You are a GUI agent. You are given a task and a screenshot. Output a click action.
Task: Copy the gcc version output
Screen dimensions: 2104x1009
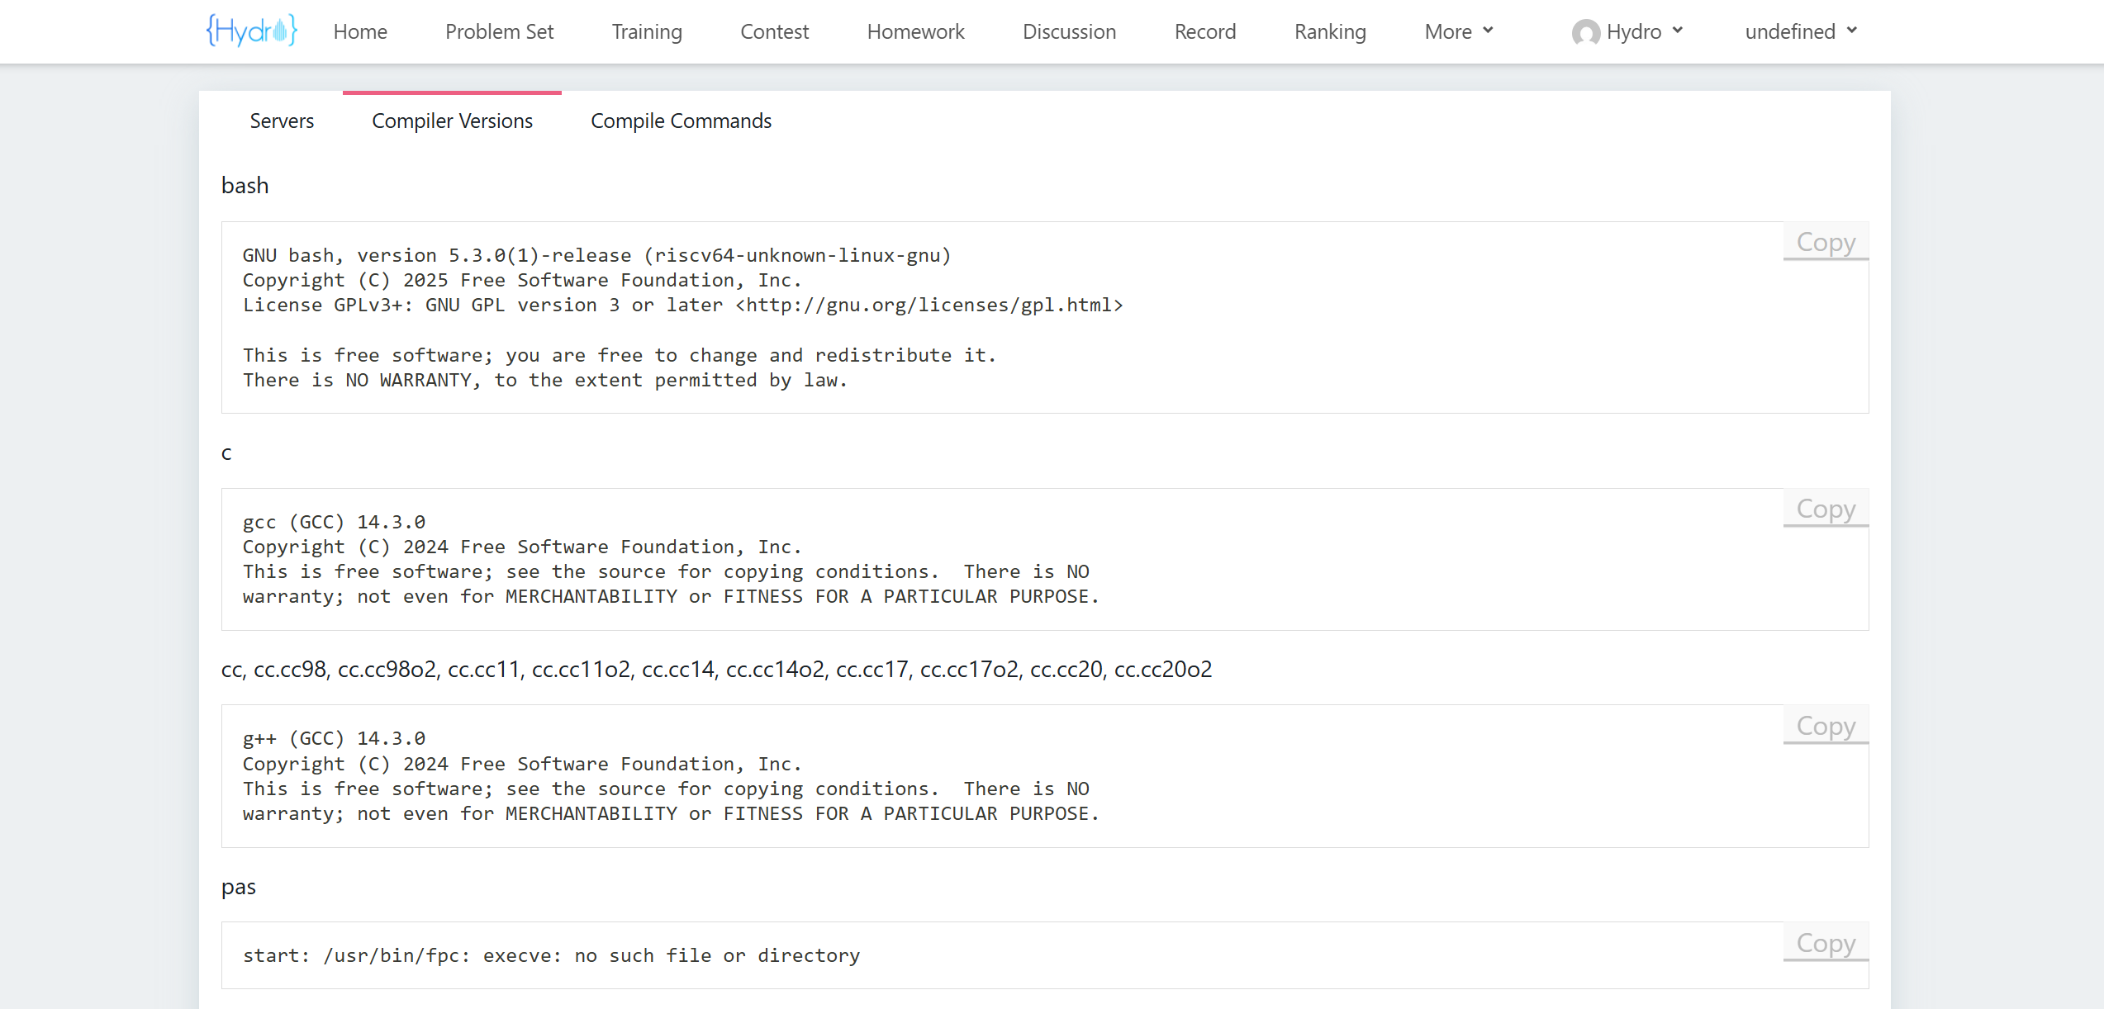click(x=1826, y=509)
